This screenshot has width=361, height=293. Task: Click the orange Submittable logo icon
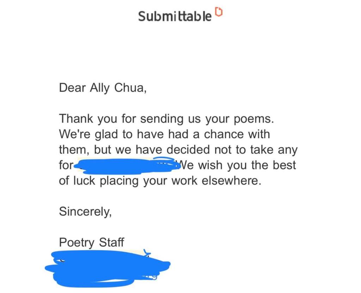(x=219, y=13)
